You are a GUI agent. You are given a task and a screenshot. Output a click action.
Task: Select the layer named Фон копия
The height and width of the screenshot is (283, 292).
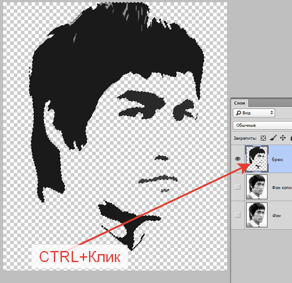click(x=282, y=187)
